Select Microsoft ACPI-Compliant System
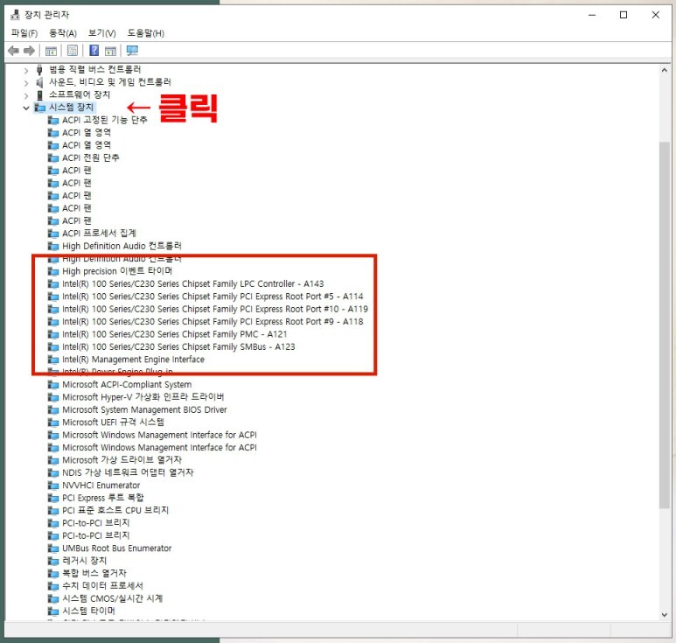 point(127,385)
